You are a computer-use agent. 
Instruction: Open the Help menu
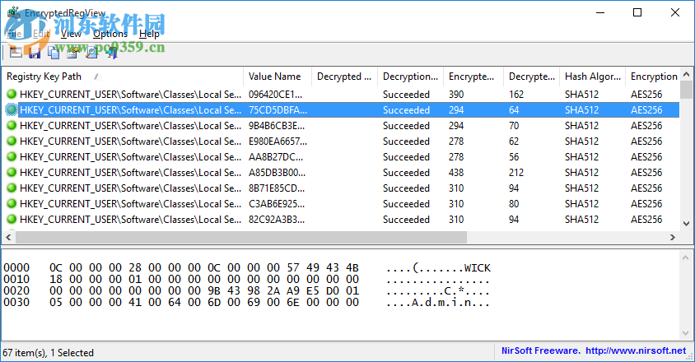point(149,34)
